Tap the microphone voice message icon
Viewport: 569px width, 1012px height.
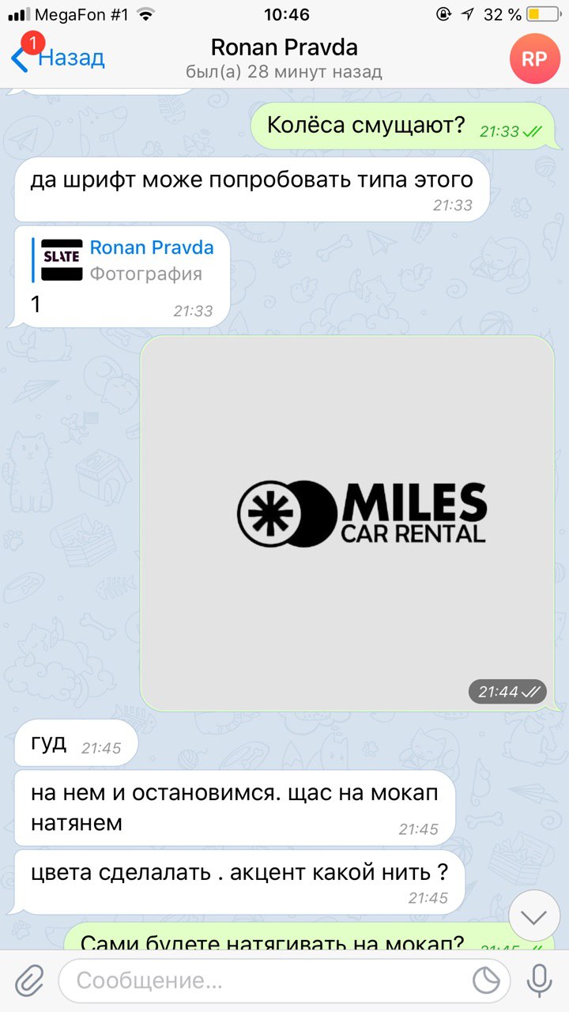[x=540, y=981]
